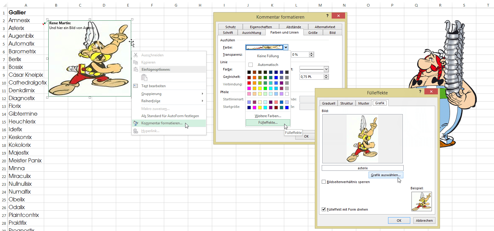Click the Transparenz percentage field
The height and width of the screenshot is (231, 494).
pyautogui.click(x=300, y=55)
